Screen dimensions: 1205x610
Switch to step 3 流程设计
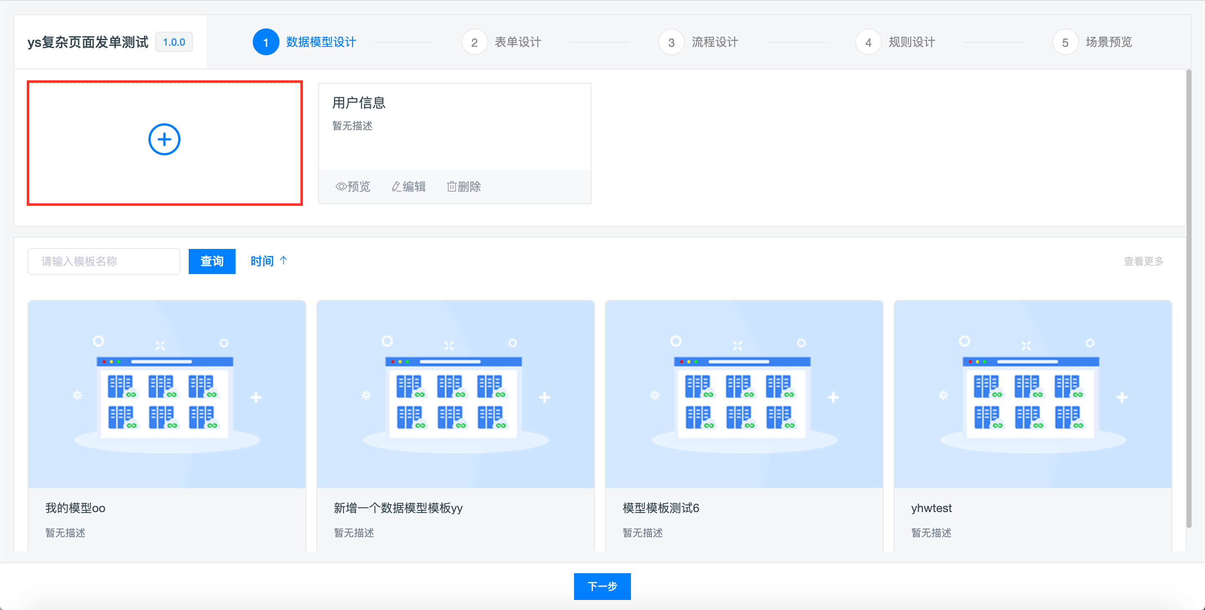click(x=671, y=42)
